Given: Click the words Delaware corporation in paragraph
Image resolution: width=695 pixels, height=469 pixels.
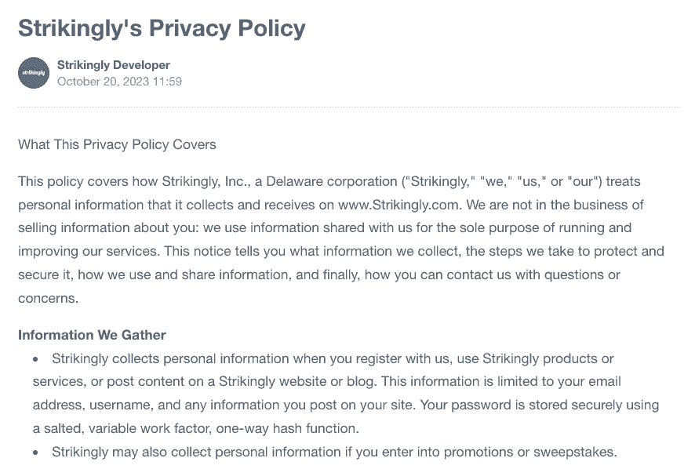Looking at the screenshot, I should (x=332, y=181).
